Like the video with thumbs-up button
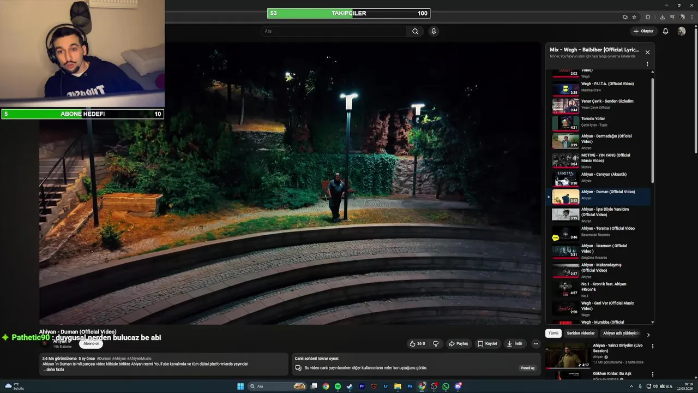The height and width of the screenshot is (393, 698). [418, 343]
